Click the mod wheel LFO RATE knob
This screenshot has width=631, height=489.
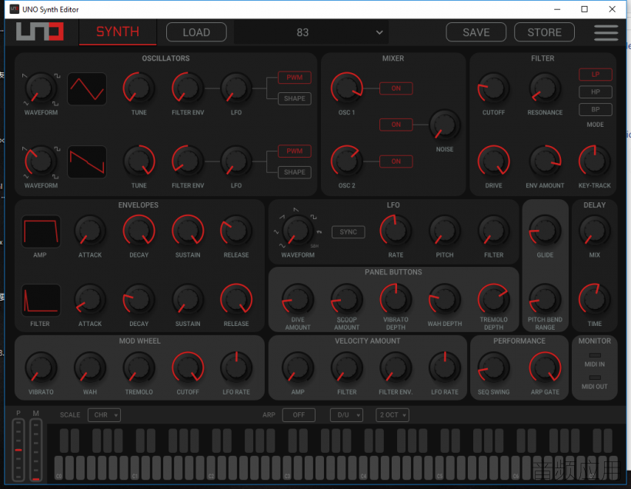[x=236, y=368]
